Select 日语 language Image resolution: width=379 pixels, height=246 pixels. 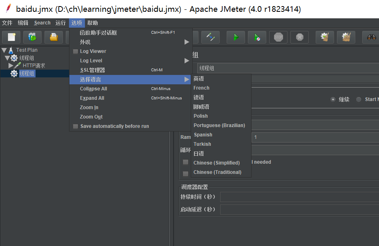click(221, 154)
